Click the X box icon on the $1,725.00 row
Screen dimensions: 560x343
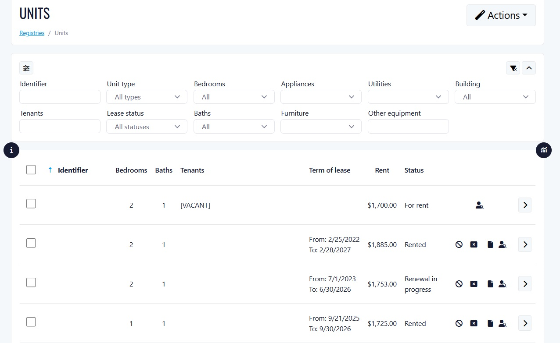click(x=474, y=323)
